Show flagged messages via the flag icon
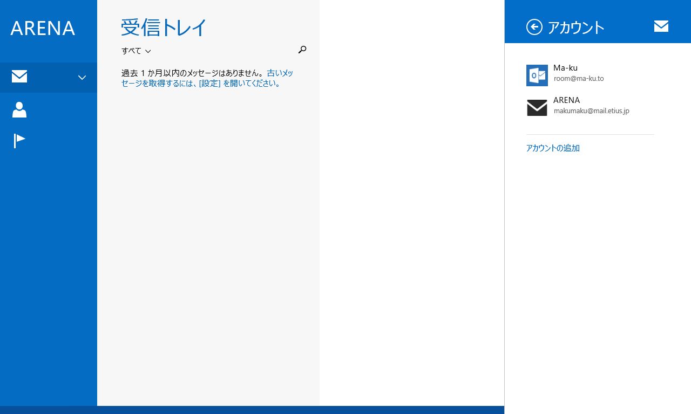This screenshot has height=414, width=691. [x=19, y=141]
